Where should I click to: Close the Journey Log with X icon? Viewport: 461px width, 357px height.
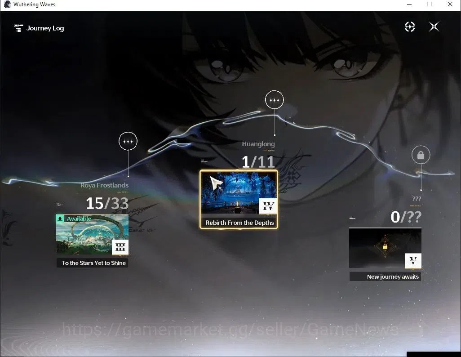[x=434, y=27]
